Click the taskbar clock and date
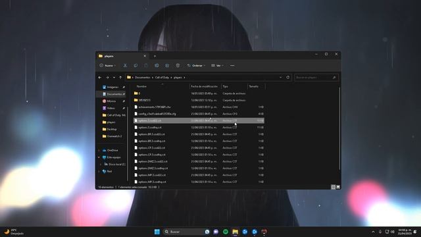The height and width of the screenshot is (237, 421). point(405,232)
